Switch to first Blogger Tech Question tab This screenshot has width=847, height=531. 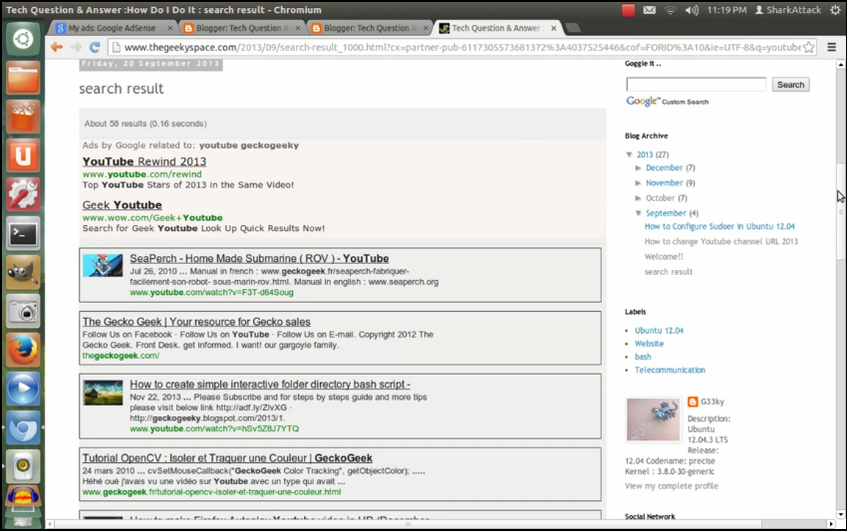(x=241, y=28)
